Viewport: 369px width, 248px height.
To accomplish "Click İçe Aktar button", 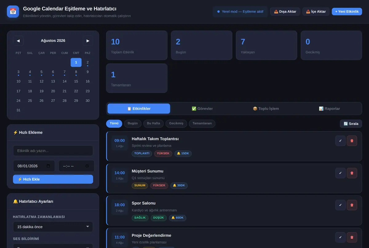I will (316, 12).
